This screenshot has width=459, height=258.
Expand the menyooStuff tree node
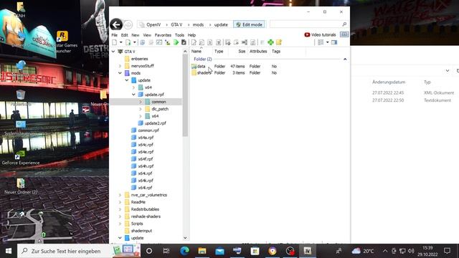coord(120,66)
